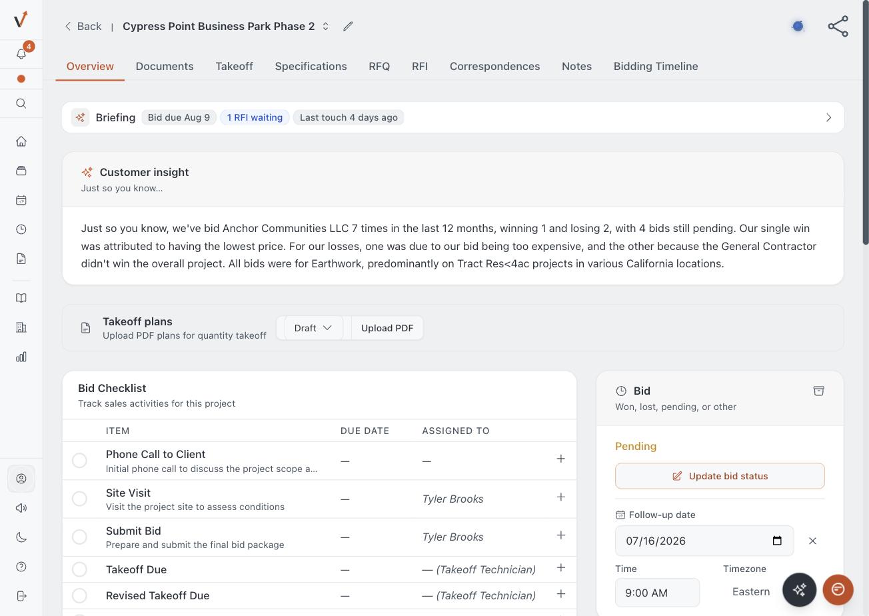The height and width of the screenshot is (616, 869).
Task: Add to Phone Call to Client row
Action: pyautogui.click(x=561, y=459)
